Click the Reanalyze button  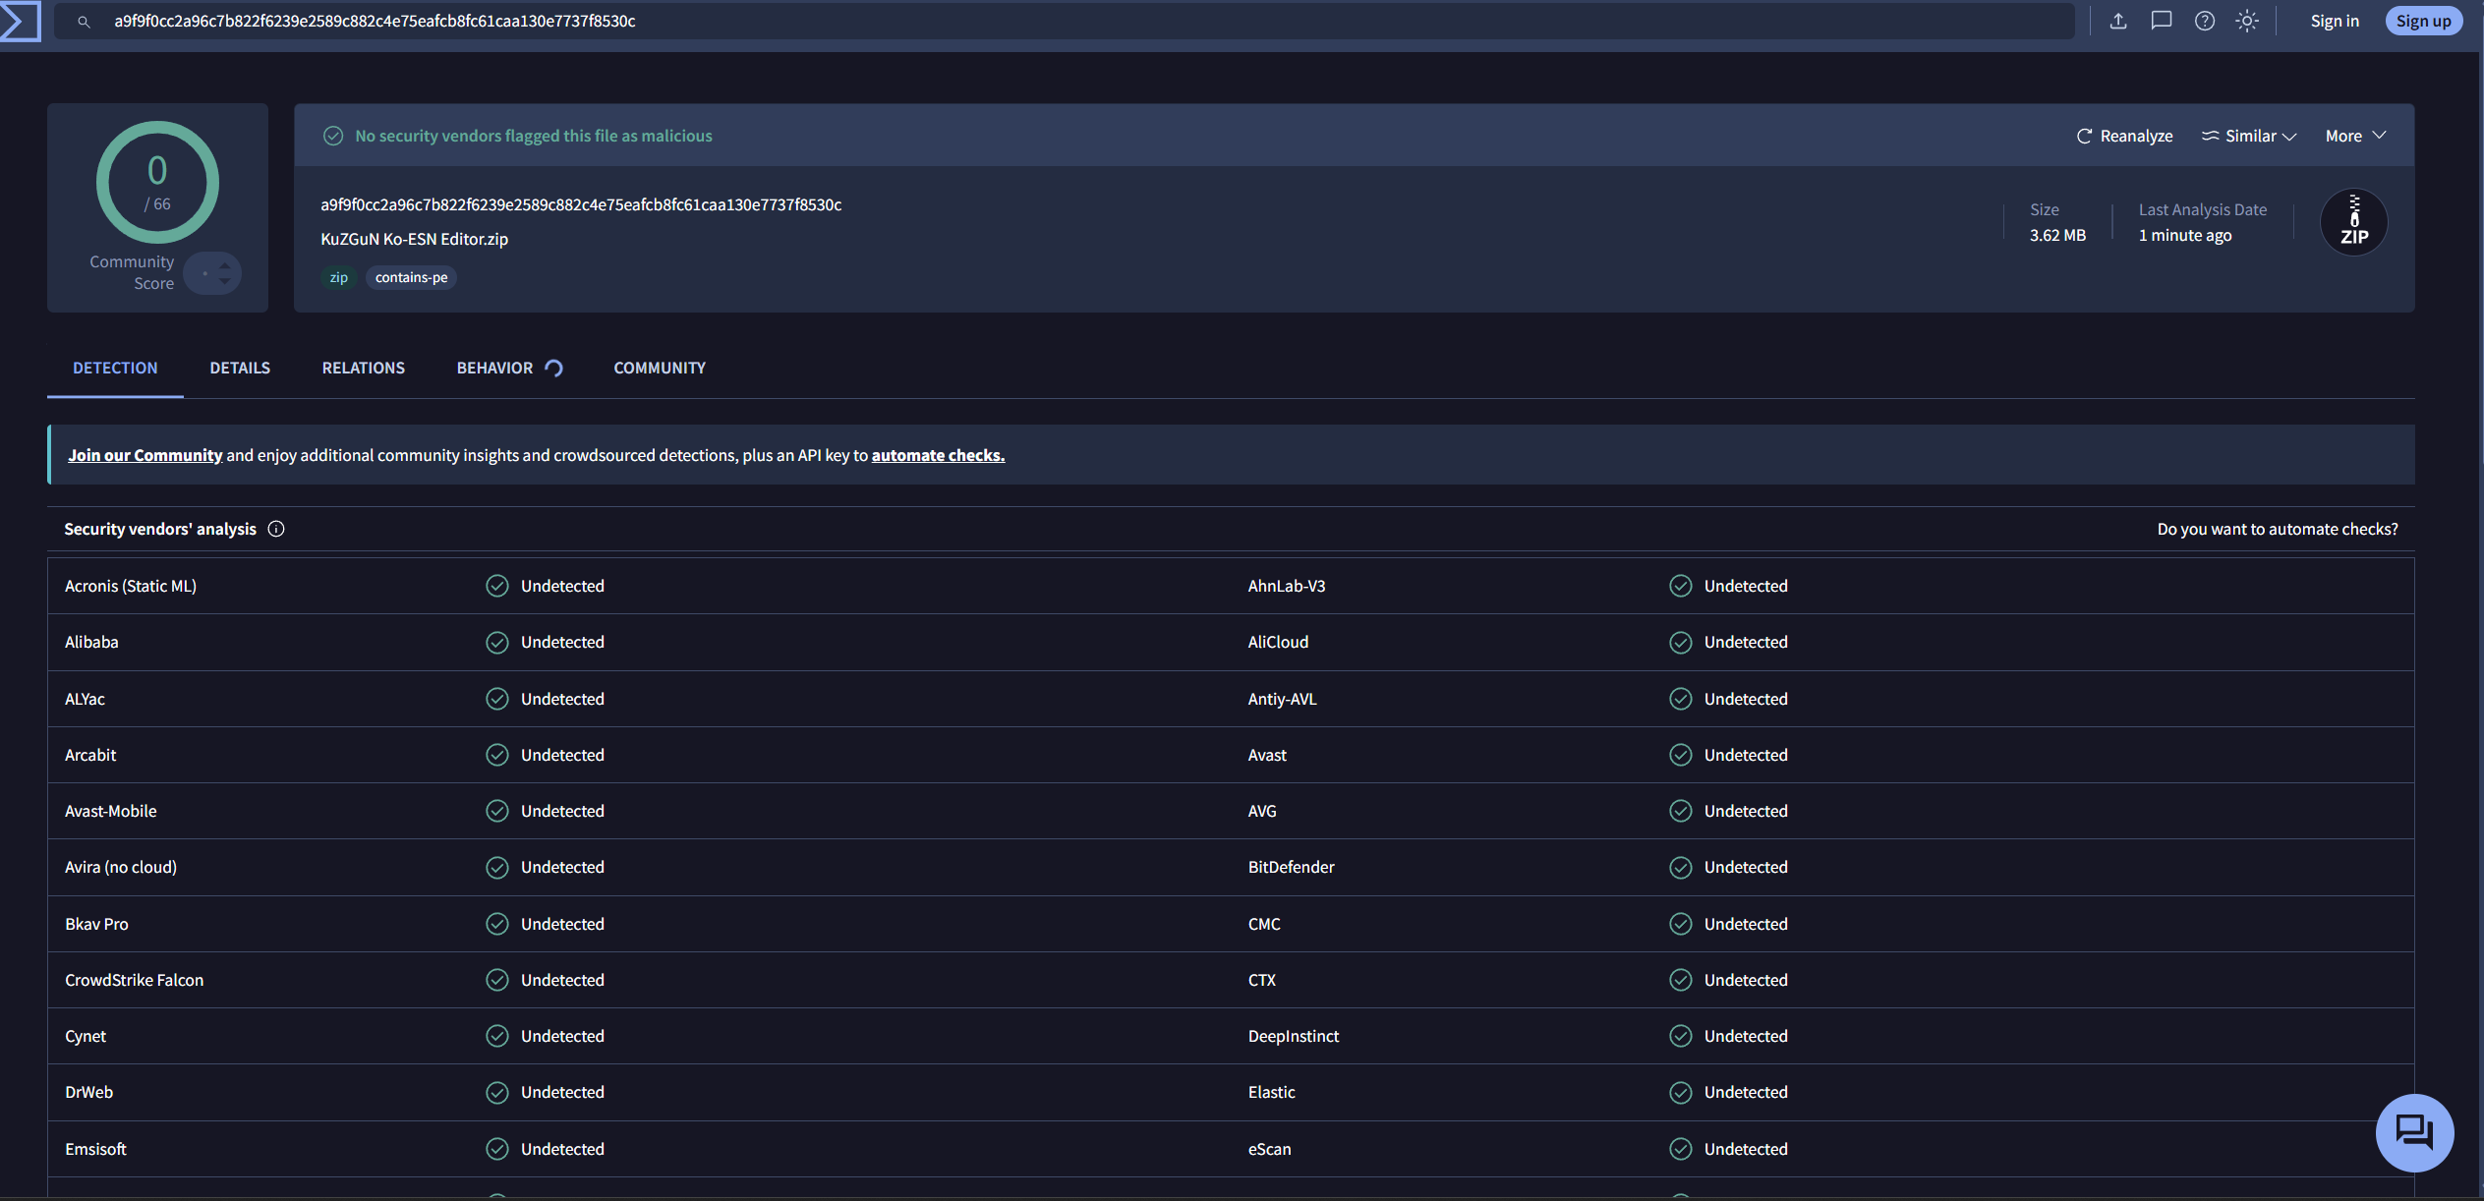(x=2124, y=136)
